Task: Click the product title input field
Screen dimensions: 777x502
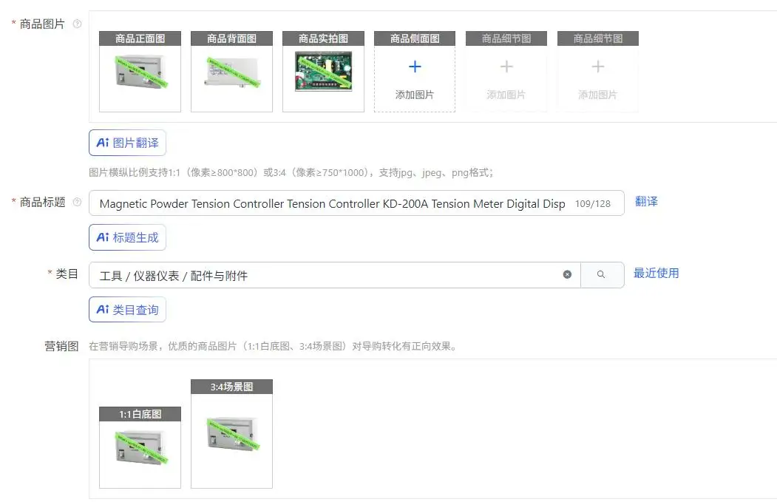Action: point(356,203)
